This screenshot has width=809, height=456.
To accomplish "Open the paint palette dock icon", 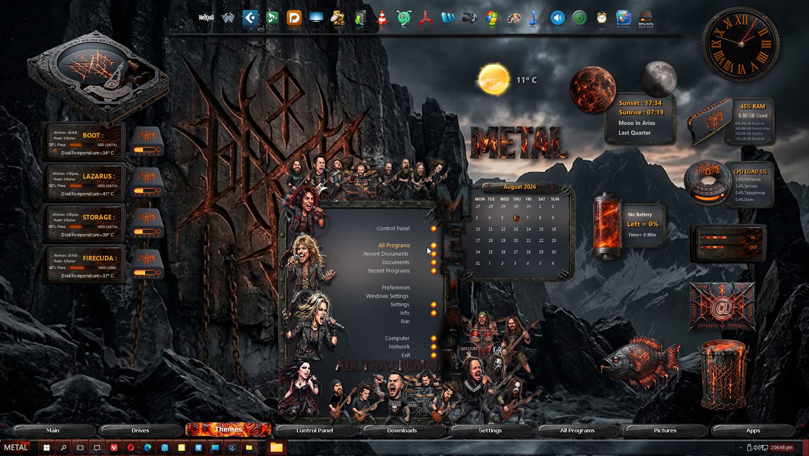I will [514, 18].
